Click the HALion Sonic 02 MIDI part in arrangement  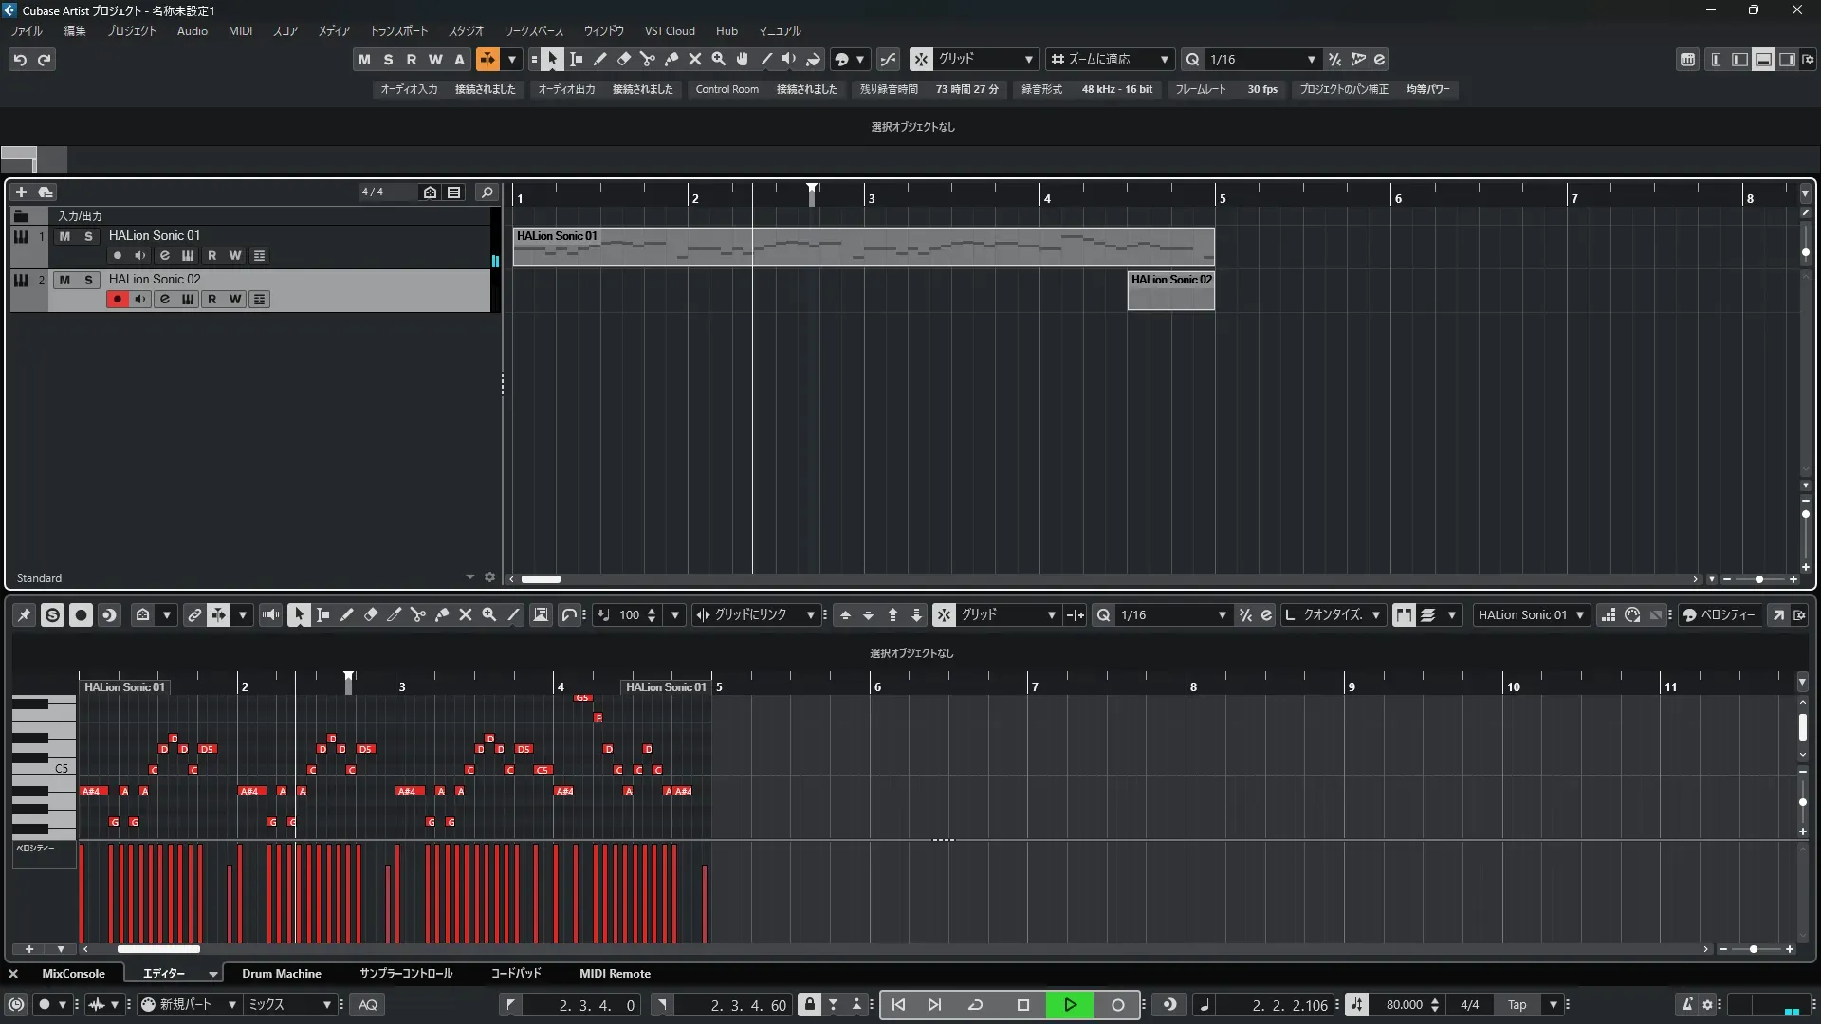pyautogui.click(x=1170, y=294)
